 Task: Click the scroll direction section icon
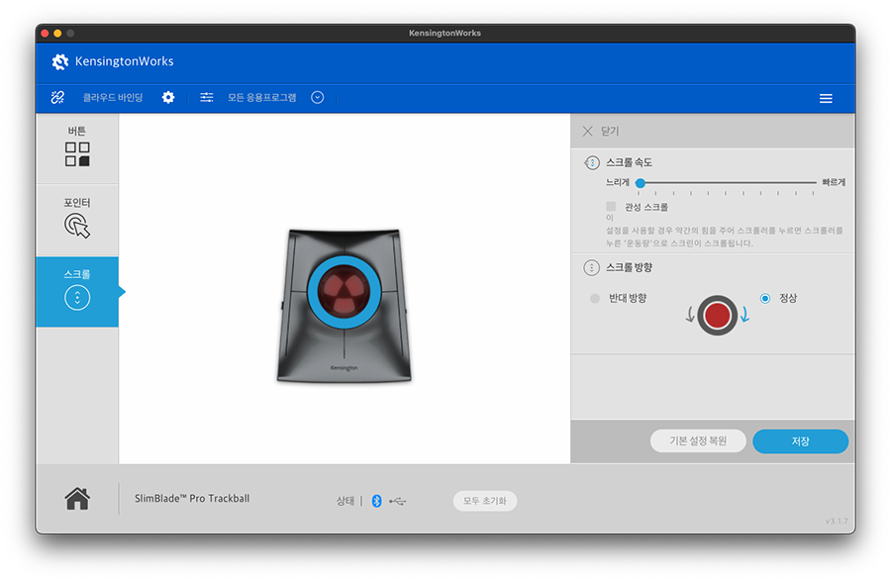pyautogui.click(x=592, y=267)
